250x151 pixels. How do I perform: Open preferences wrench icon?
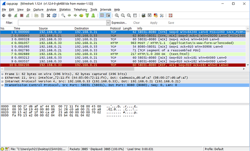coord(162,16)
